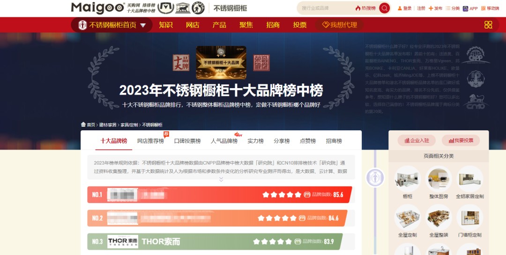Click the red search magnifier button
Viewport: 506px width, 255px height.
pyautogui.click(x=384, y=8)
